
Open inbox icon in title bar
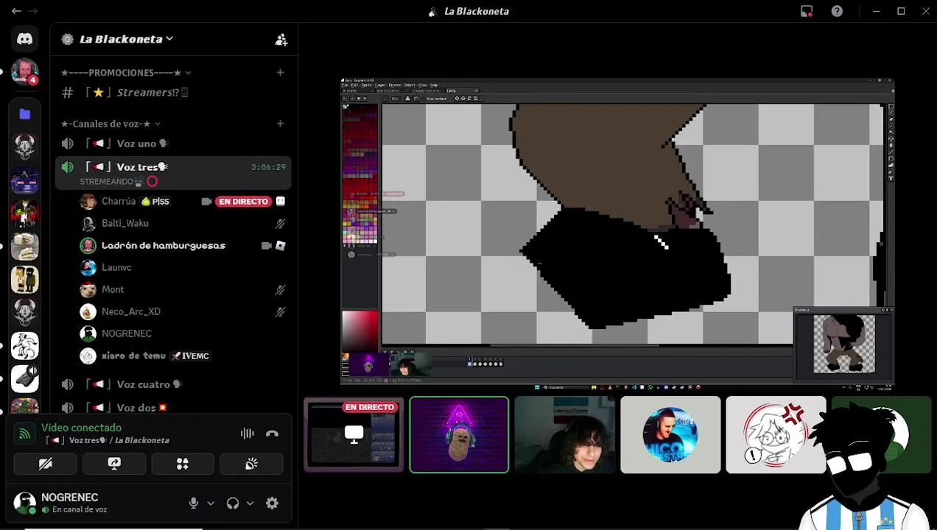pos(807,11)
